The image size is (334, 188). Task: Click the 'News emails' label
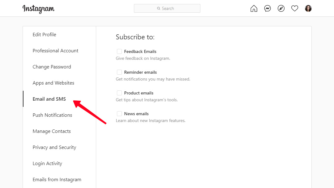[136, 114]
